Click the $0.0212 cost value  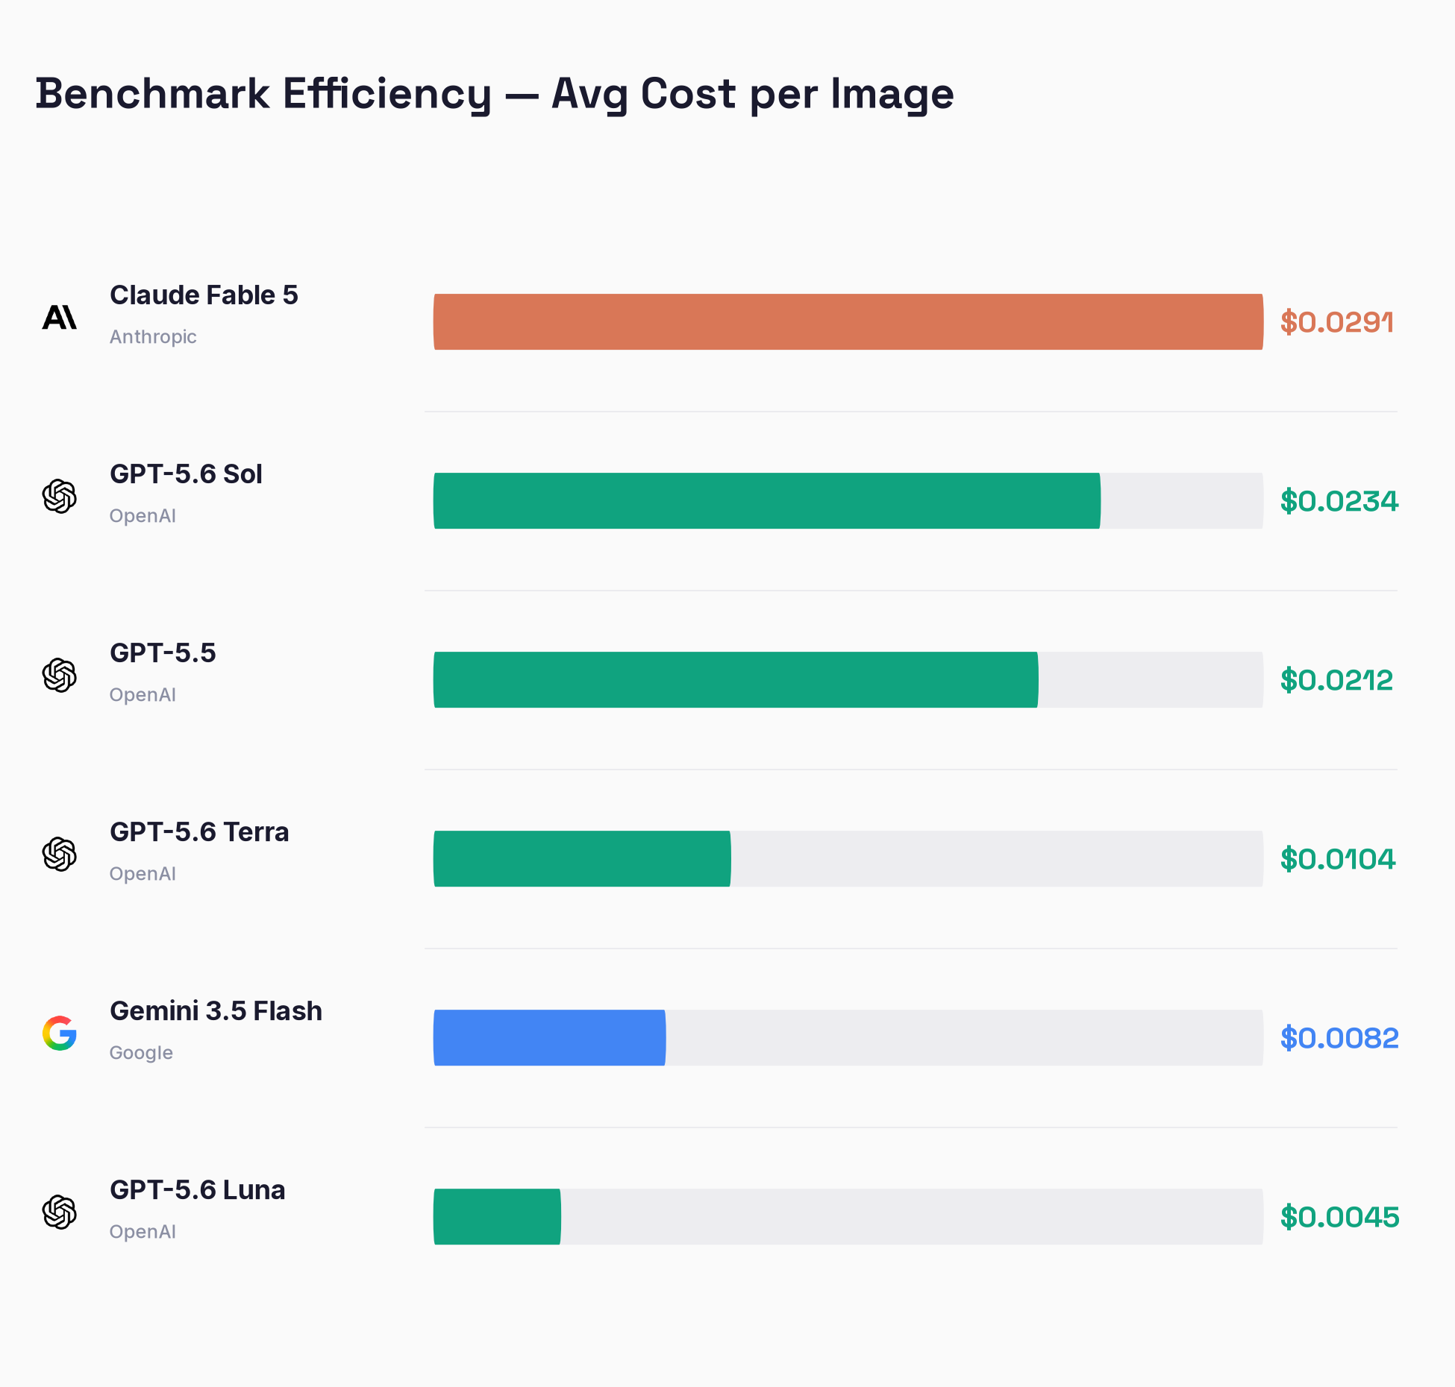(x=1336, y=680)
